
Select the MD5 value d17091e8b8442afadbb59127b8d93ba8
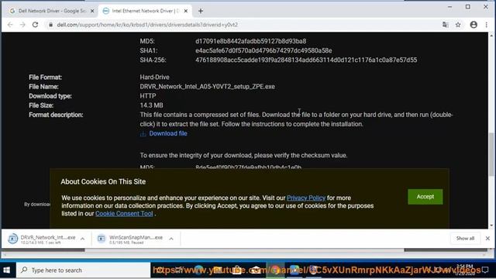[x=251, y=41]
